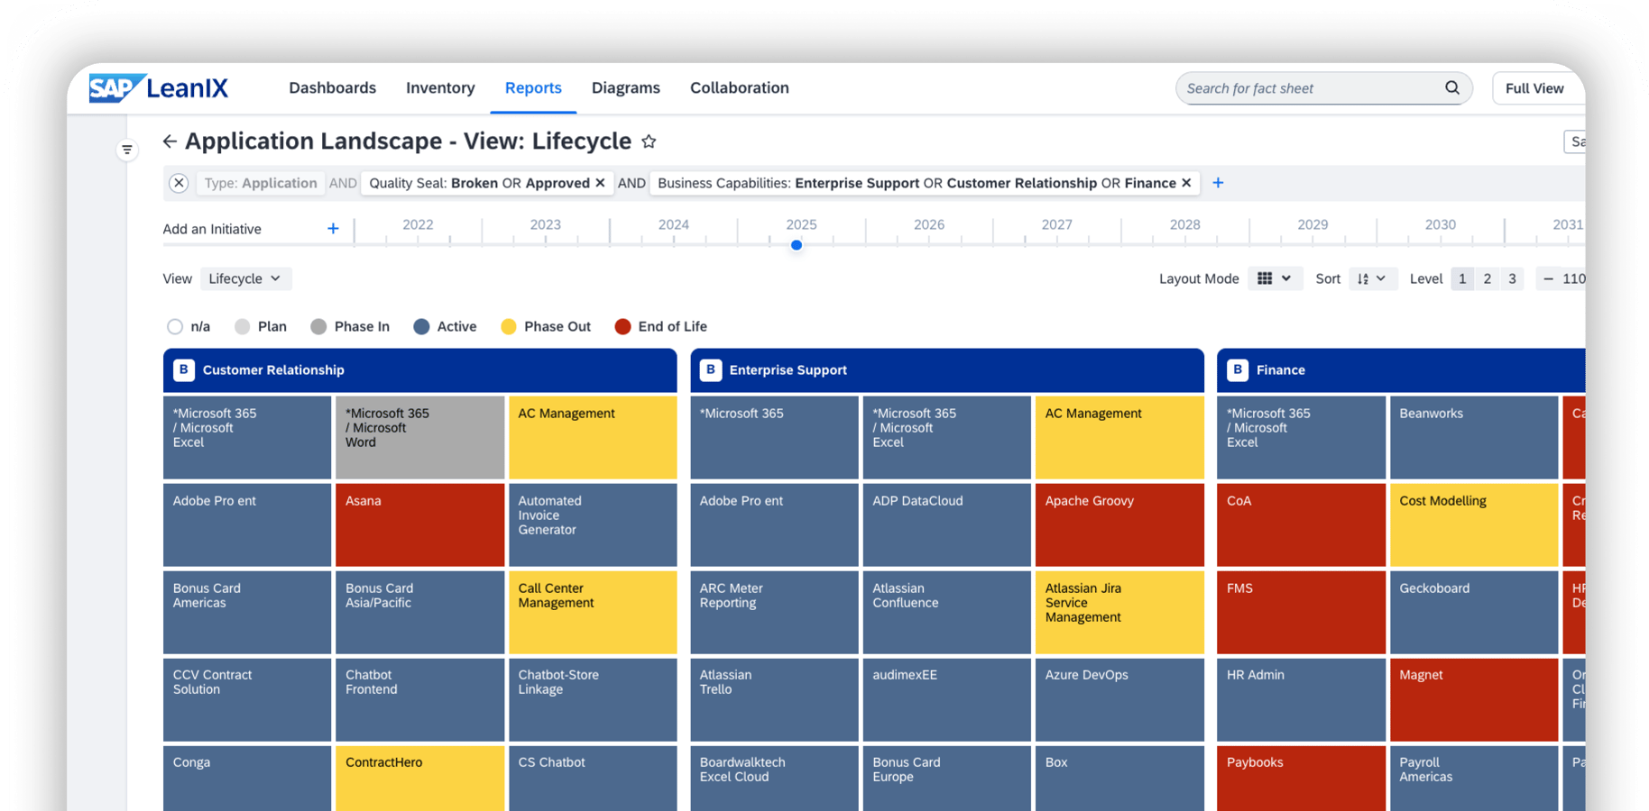Click the search magnifier icon

point(1451,87)
